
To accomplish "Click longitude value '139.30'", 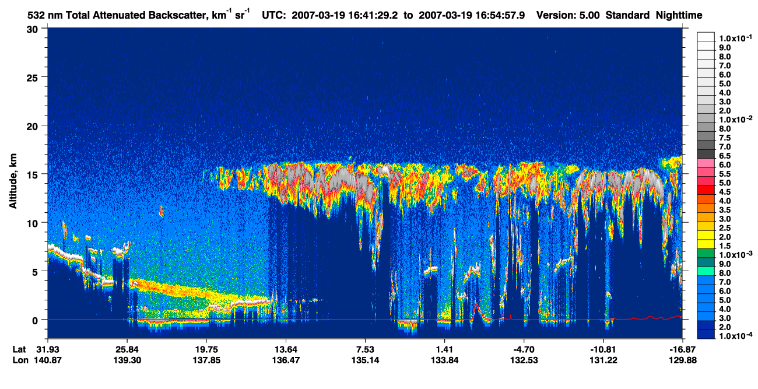I will [x=127, y=360].
